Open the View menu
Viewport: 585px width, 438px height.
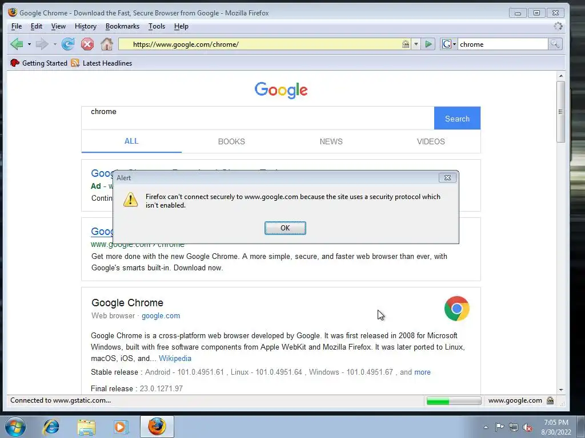click(x=58, y=26)
